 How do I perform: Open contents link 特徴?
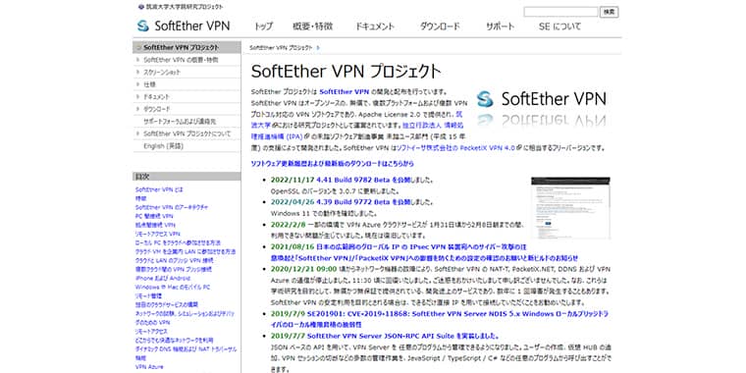140,198
